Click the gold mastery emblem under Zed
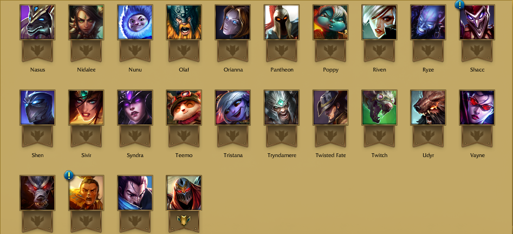The height and width of the screenshot is (234, 513). tap(184, 220)
